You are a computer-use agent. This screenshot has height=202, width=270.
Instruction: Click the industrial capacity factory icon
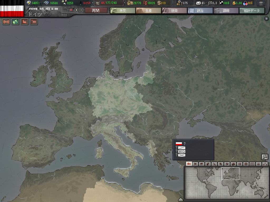(x=98, y=3)
